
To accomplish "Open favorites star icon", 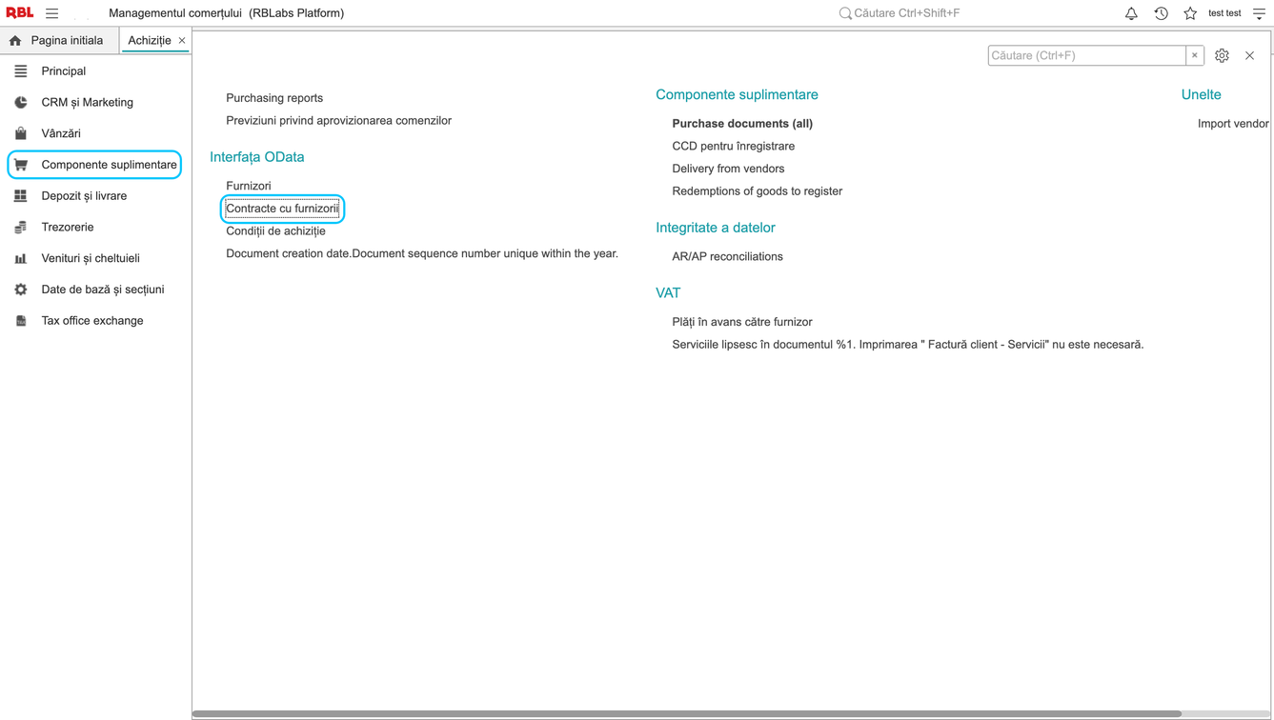I will point(1190,13).
